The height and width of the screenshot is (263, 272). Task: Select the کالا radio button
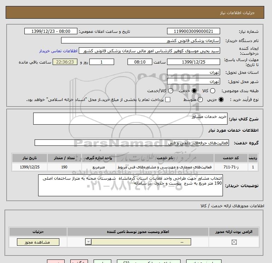(x=213, y=91)
